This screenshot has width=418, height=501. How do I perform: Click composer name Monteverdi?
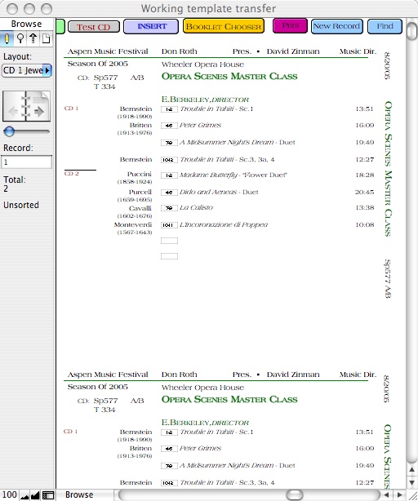coord(133,224)
